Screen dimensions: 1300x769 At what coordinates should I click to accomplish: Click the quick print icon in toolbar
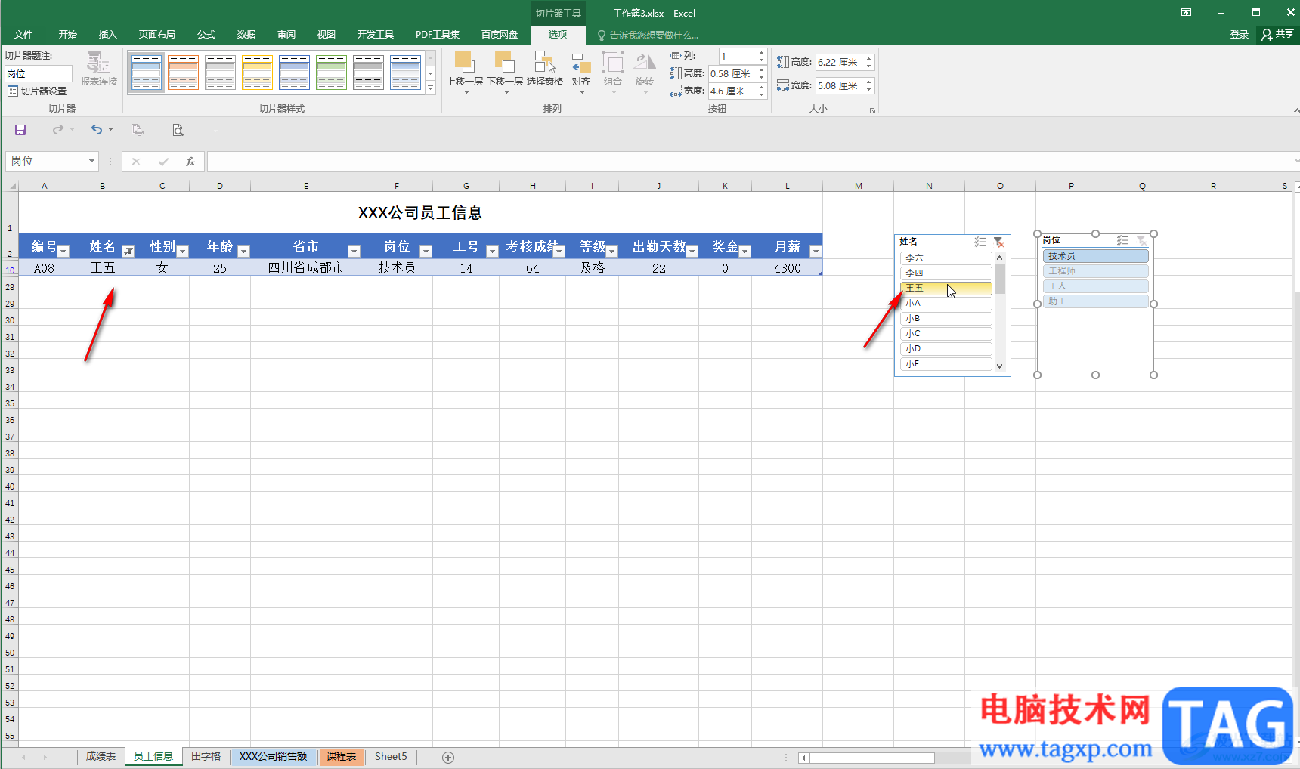point(138,130)
